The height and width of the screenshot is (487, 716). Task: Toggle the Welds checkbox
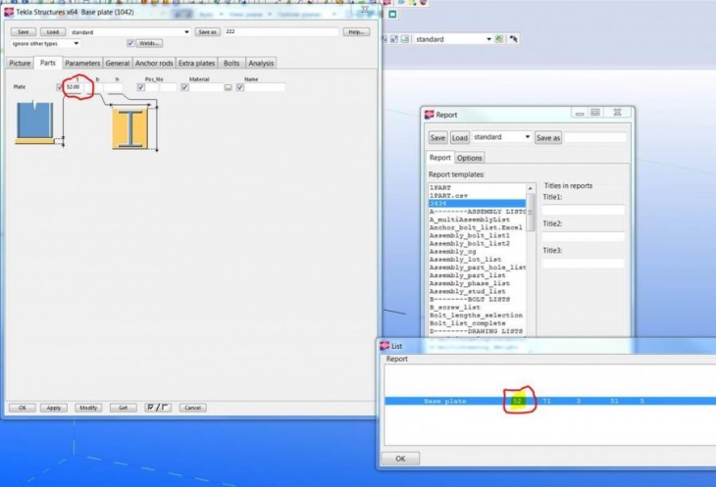pos(131,43)
